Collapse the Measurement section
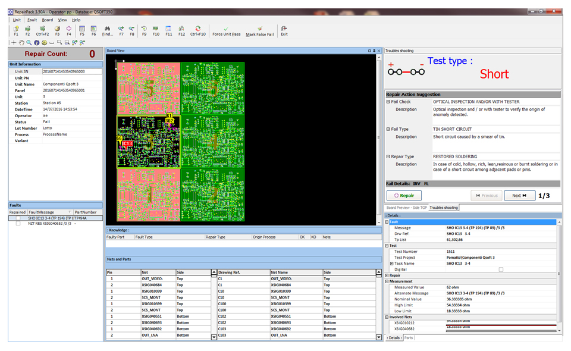The image size is (571, 351). (388, 281)
